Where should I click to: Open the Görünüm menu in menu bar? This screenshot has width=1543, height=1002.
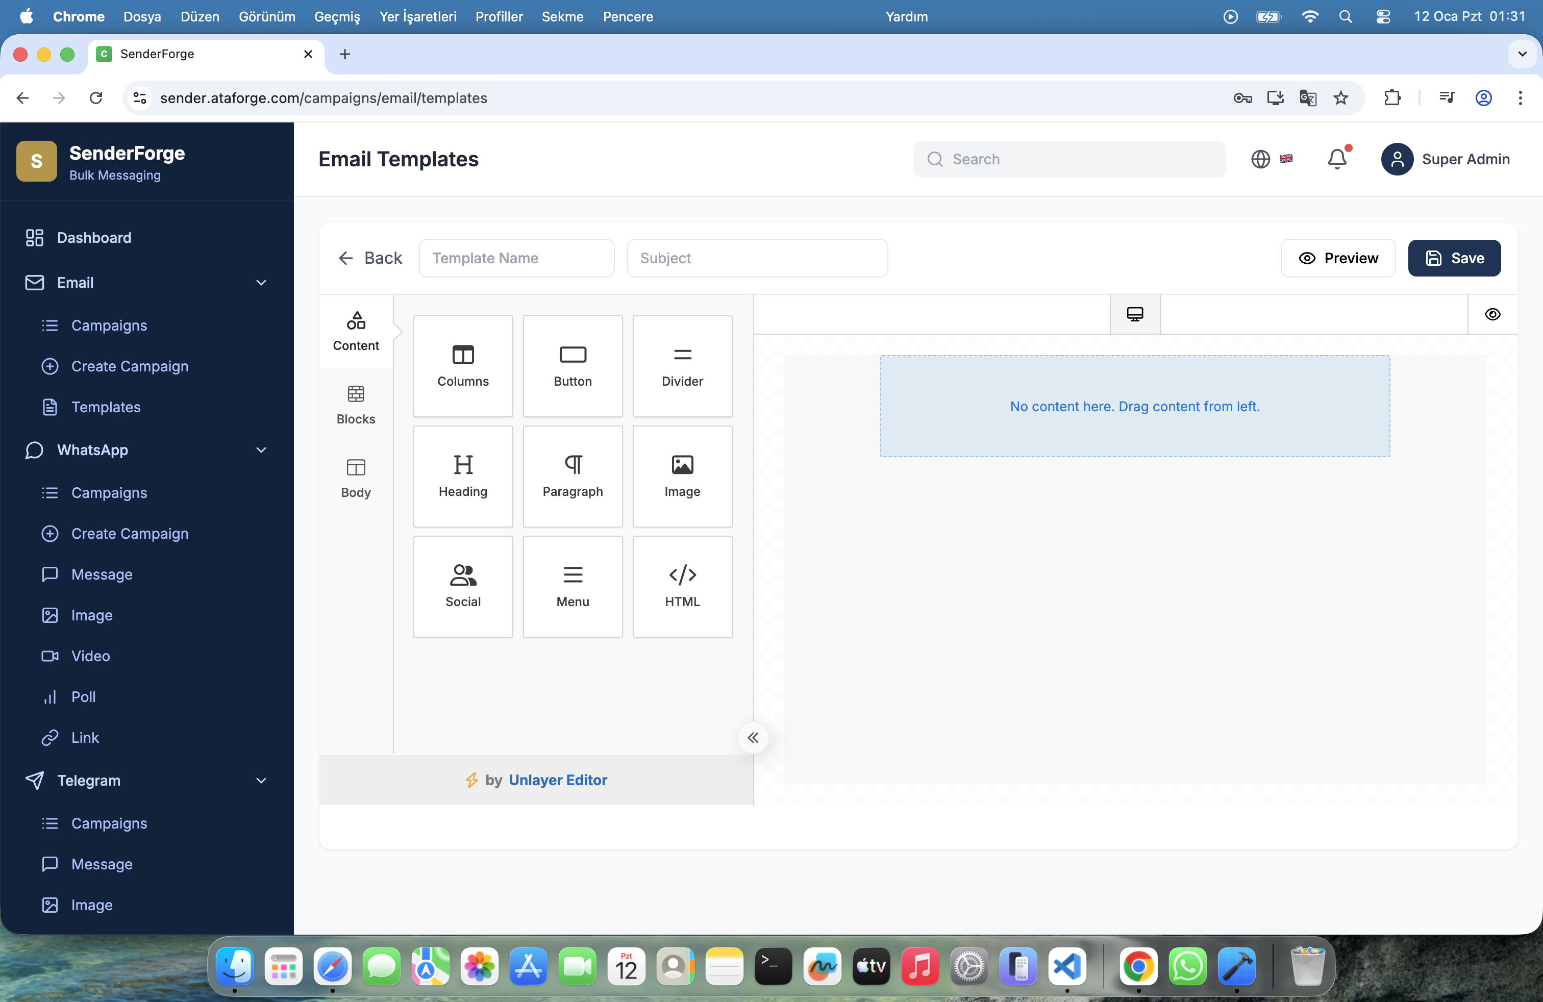266,17
